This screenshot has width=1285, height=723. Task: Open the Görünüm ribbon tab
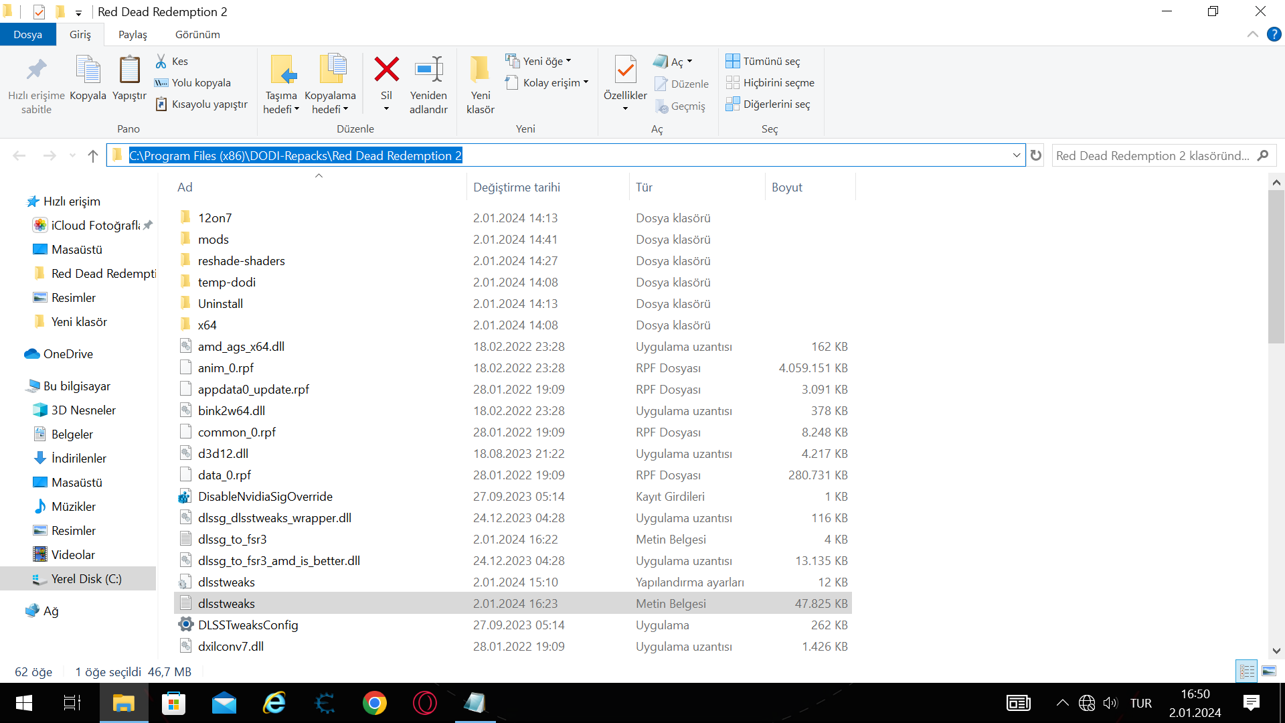[x=197, y=34]
